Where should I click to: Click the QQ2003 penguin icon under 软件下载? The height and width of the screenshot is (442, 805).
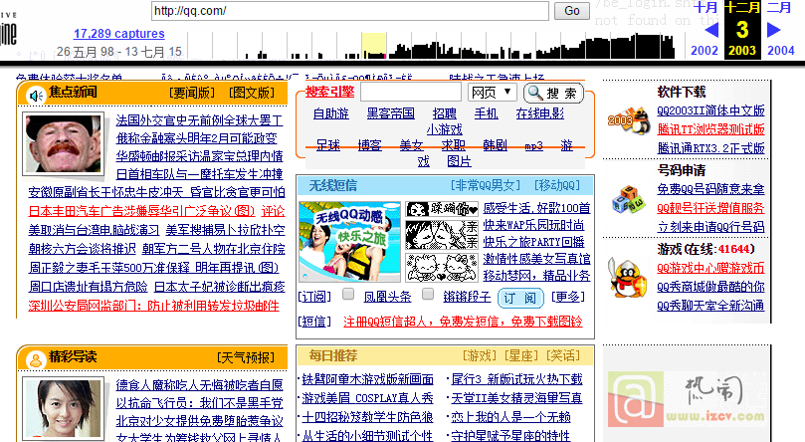coord(627,121)
